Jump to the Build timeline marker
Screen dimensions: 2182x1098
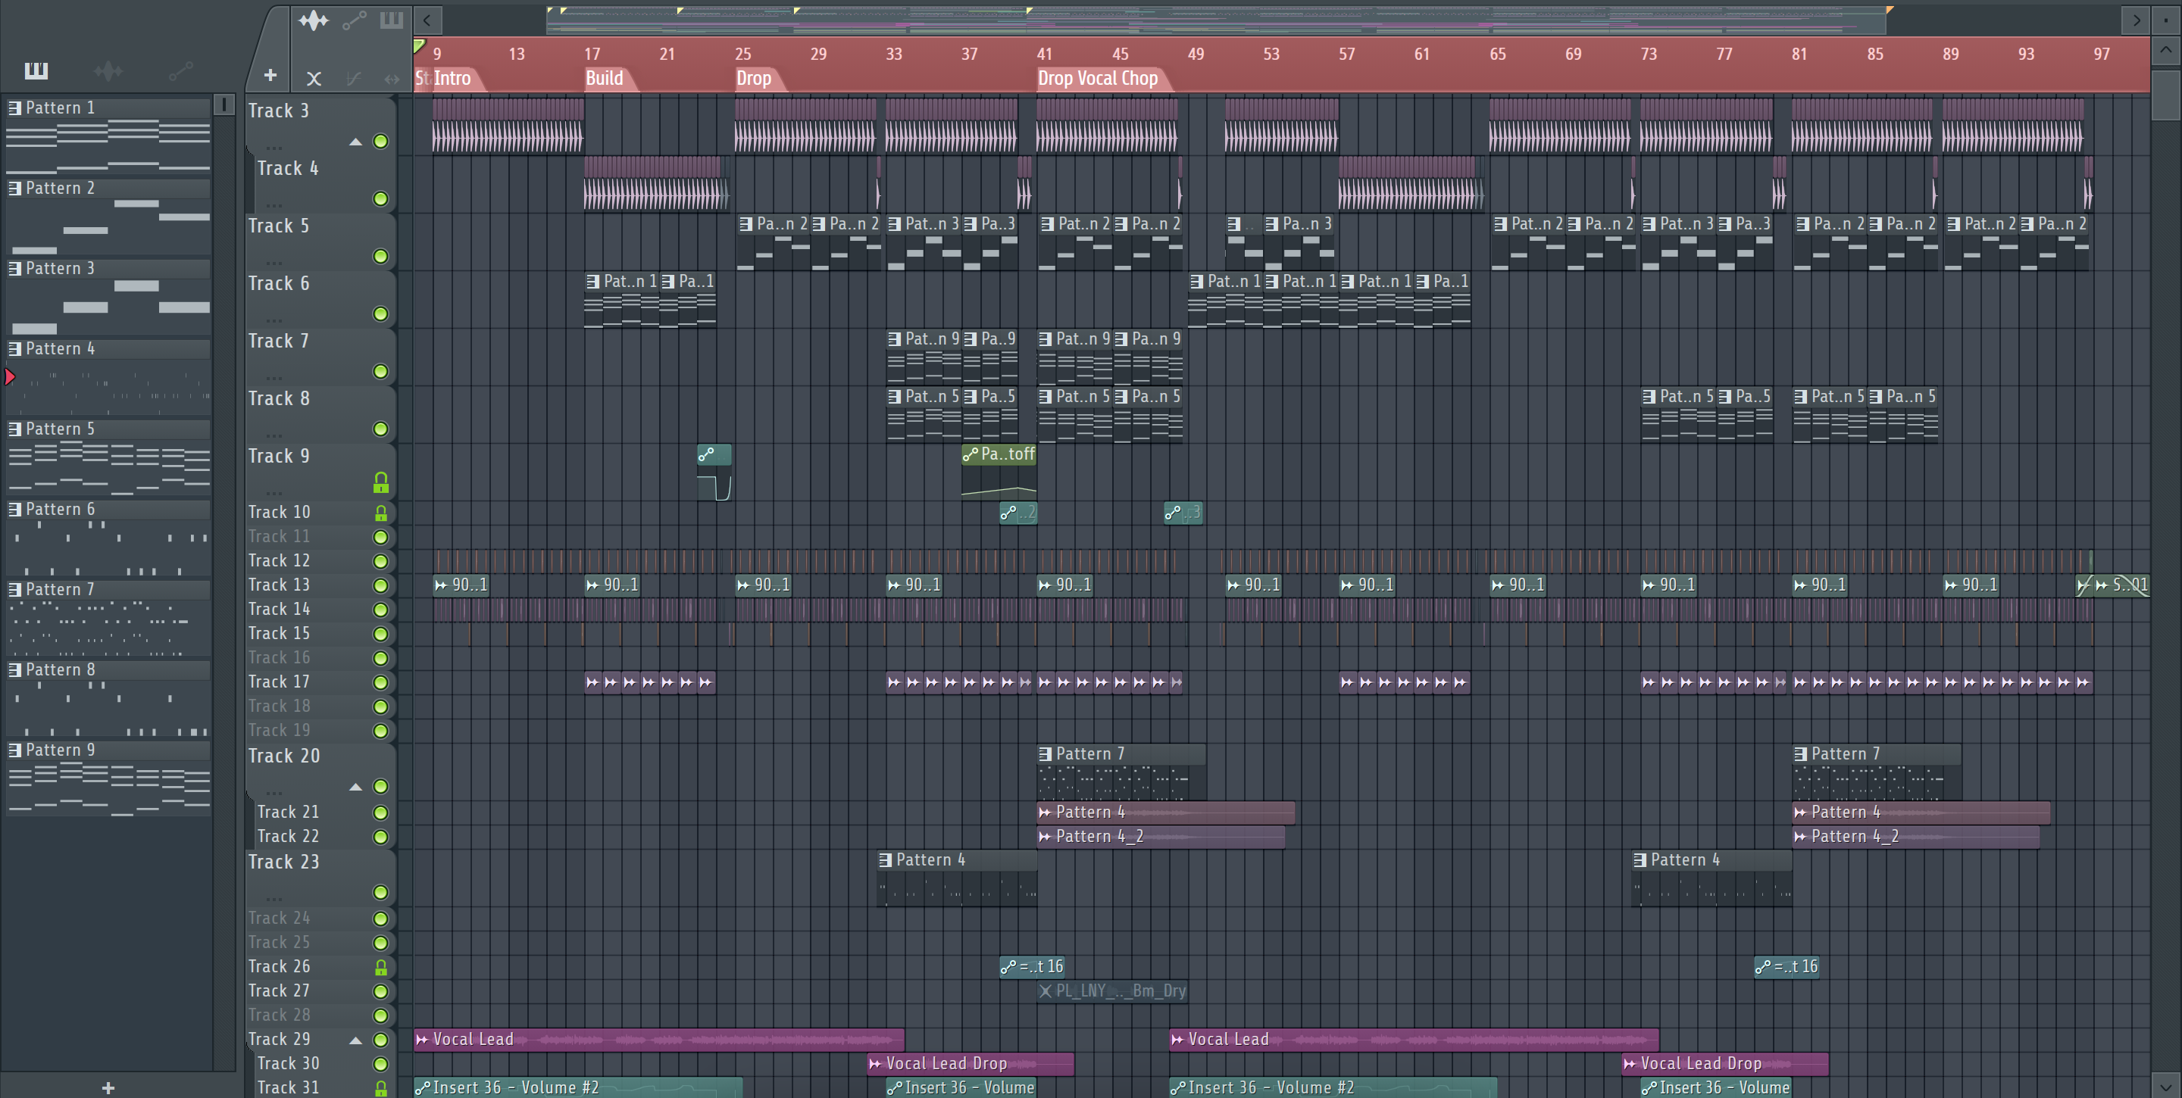coord(605,79)
